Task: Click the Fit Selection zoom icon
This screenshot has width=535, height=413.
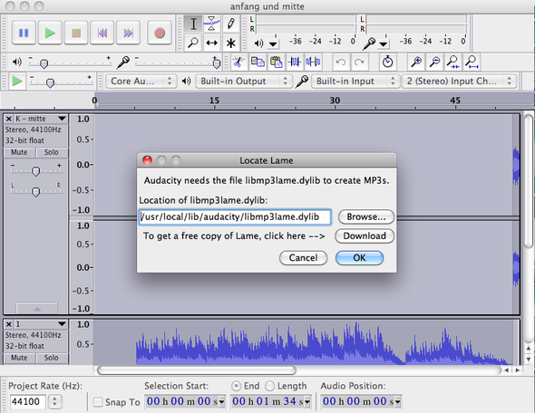Action: pos(453,62)
